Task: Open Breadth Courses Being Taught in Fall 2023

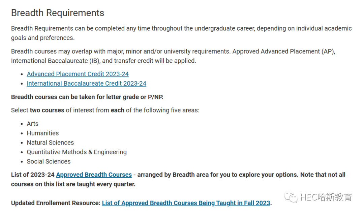Action: (x=186, y=203)
